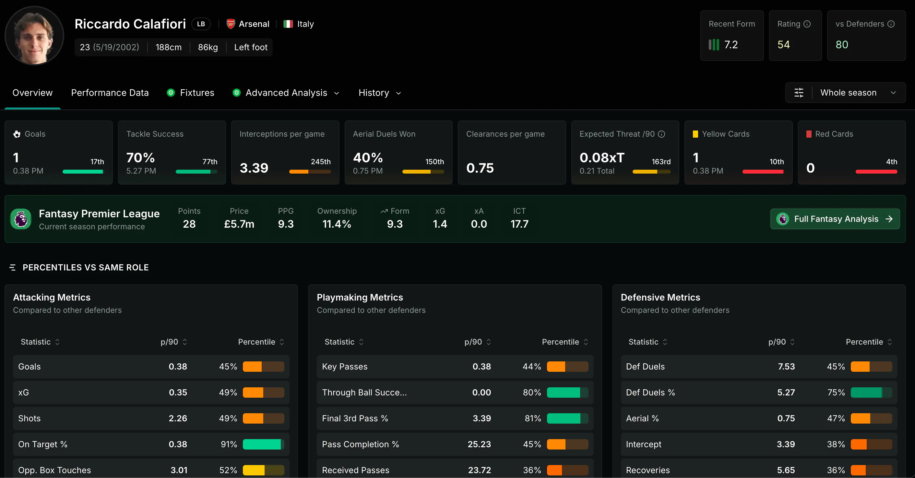Click the Percentiles section list icon
The image size is (915, 478).
(x=12, y=267)
